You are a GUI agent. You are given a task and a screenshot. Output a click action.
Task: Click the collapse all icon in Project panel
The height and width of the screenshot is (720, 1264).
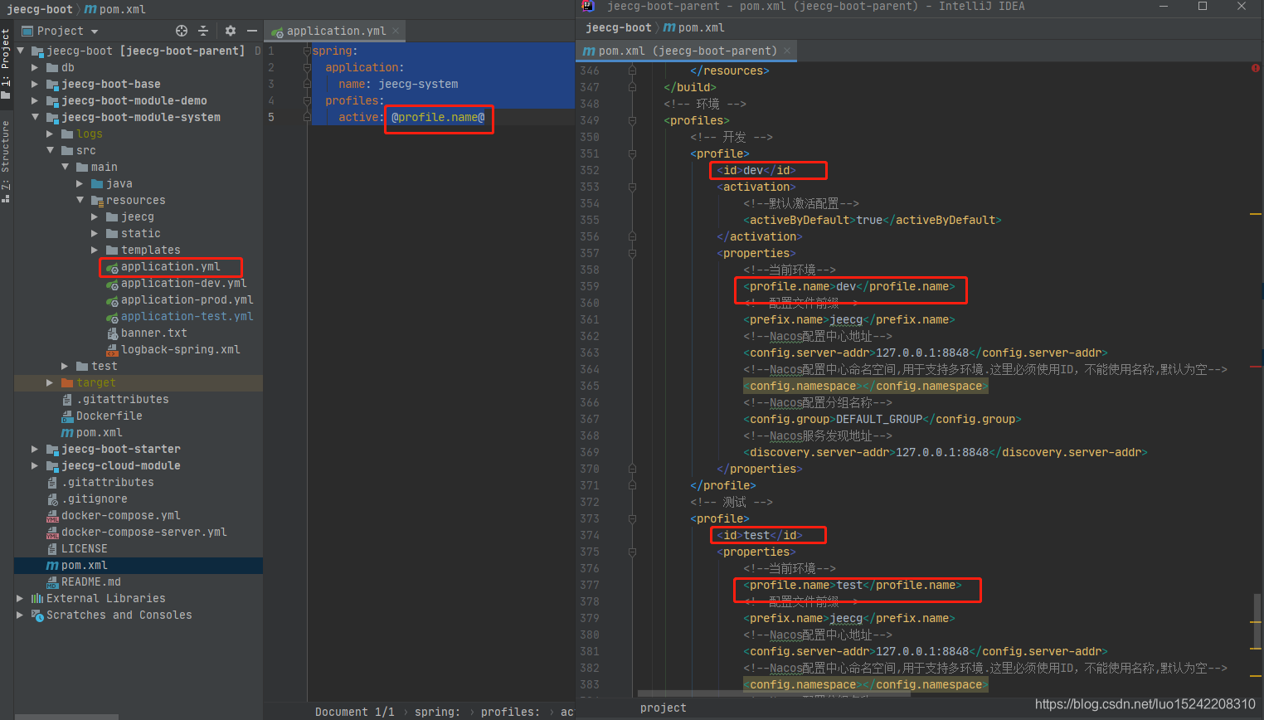[203, 31]
